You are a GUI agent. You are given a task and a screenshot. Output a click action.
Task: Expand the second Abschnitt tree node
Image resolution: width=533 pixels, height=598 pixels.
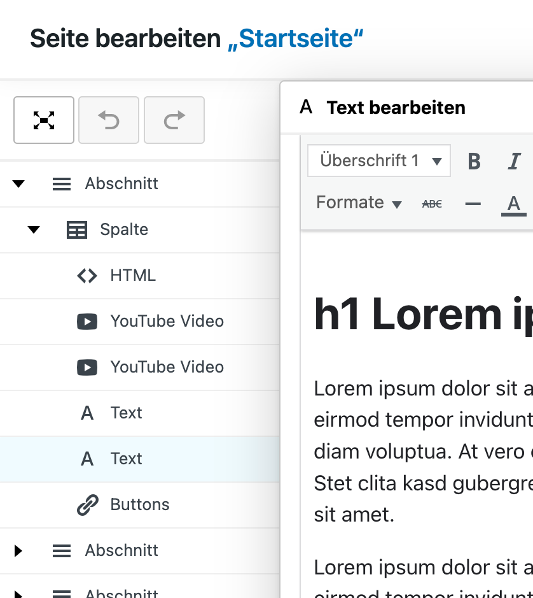(18, 551)
